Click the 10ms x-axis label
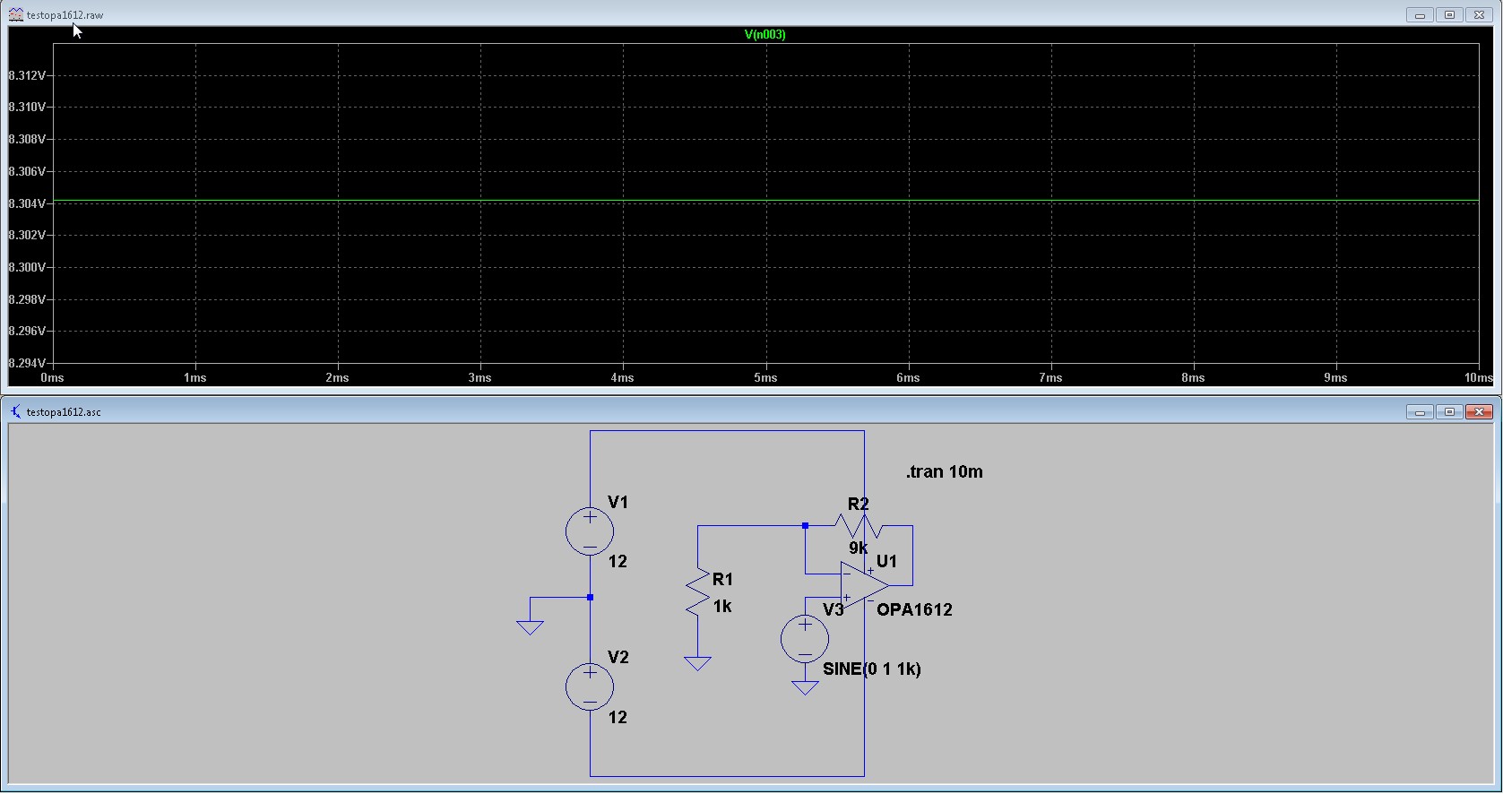 pos(1479,378)
